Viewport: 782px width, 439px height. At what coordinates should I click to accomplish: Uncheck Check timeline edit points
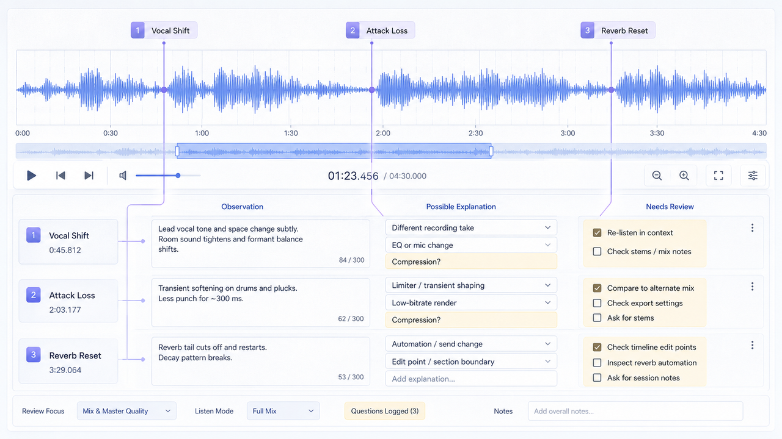[597, 347]
